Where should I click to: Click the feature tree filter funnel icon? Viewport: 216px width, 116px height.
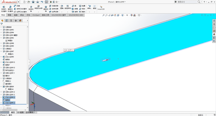pos(2,24)
